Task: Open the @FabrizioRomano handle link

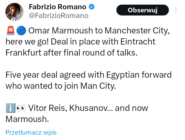Action: click(x=59, y=16)
